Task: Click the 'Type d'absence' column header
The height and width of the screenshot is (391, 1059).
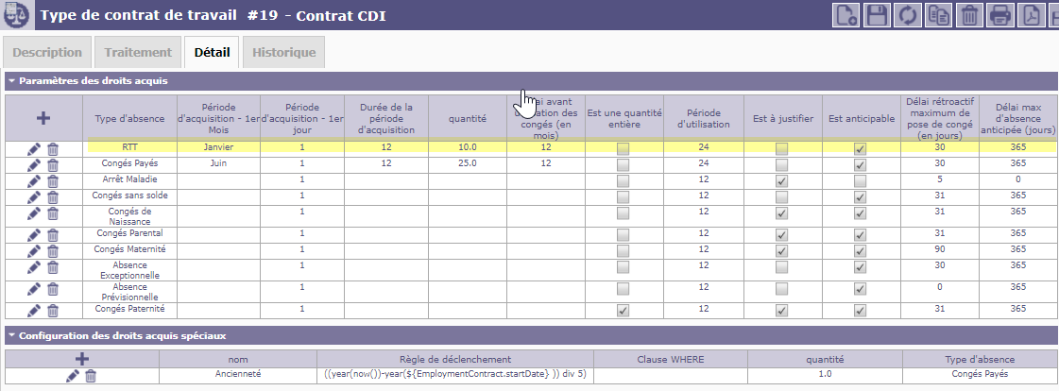Action: pyautogui.click(x=129, y=118)
